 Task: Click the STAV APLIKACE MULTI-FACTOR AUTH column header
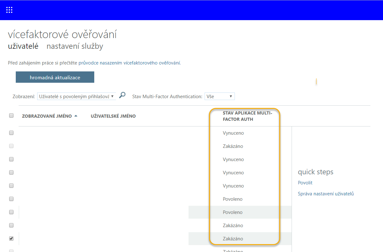coord(247,116)
